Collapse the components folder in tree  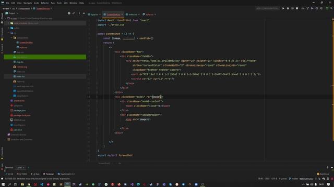pyautogui.click(x=11, y=38)
